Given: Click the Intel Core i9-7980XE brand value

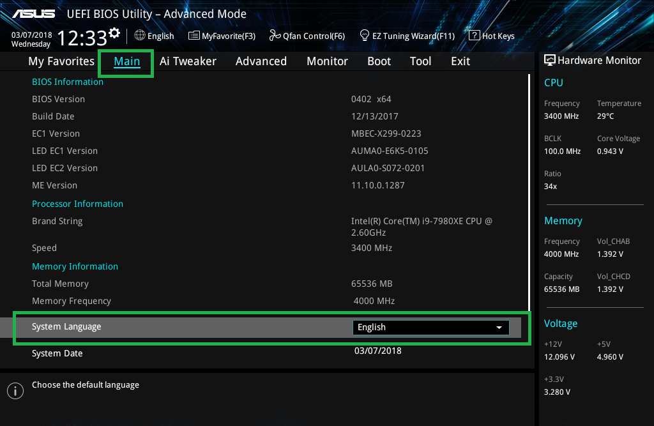Looking at the screenshot, I should point(422,227).
